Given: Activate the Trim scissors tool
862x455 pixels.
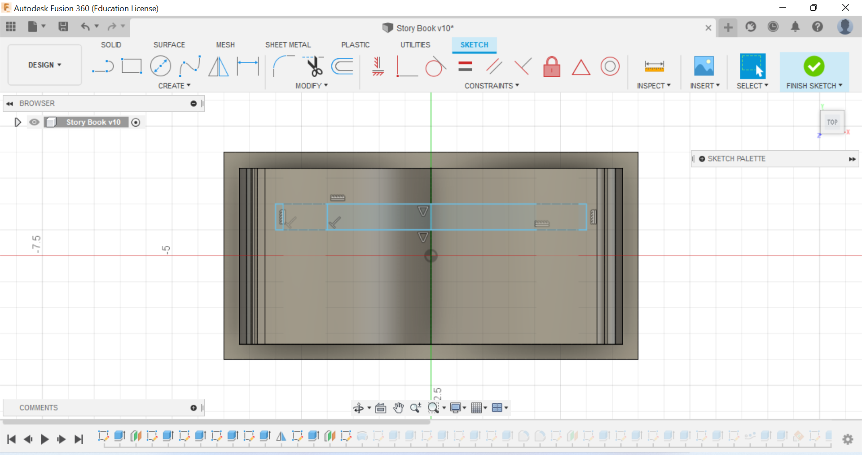Looking at the screenshot, I should (313, 66).
